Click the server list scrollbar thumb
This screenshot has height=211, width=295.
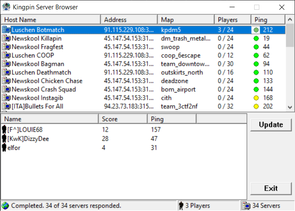290,35
